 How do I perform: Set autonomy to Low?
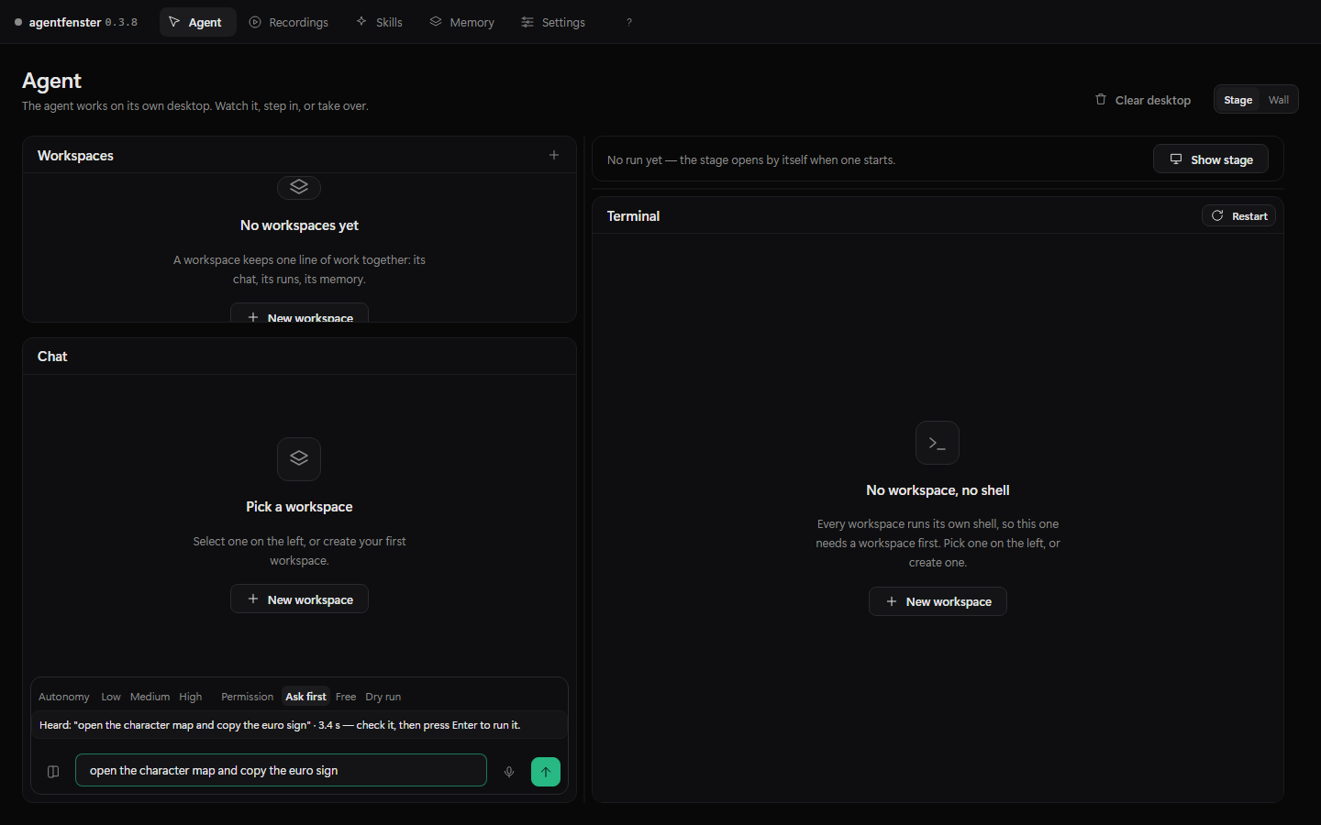pos(111,697)
